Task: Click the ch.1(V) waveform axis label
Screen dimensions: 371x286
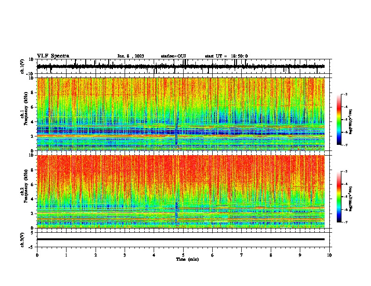Action: point(22,66)
